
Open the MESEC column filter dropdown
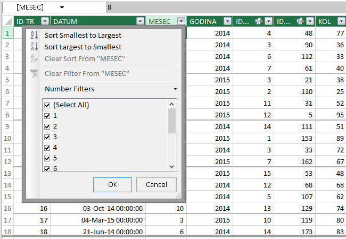(181, 21)
